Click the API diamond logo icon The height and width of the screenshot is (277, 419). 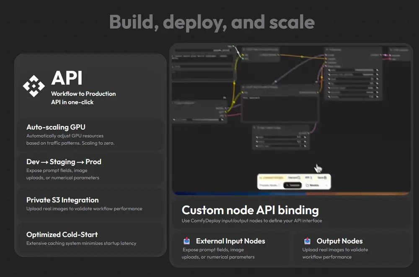click(x=34, y=86)
